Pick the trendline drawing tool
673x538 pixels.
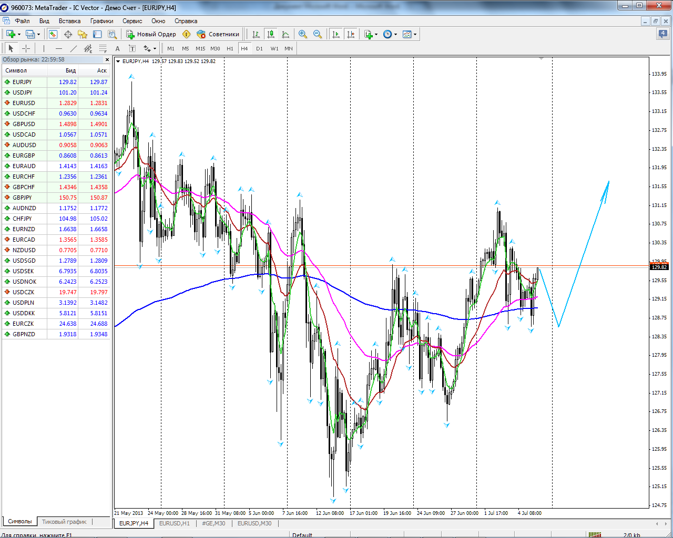pyautogui.click(x=74, y=48)
